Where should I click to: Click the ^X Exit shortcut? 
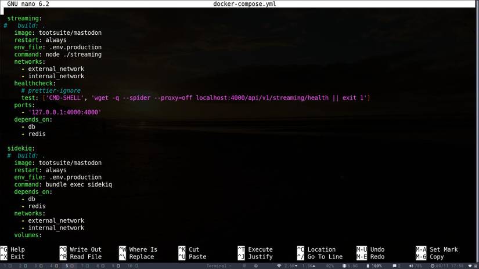click(13, 257)
